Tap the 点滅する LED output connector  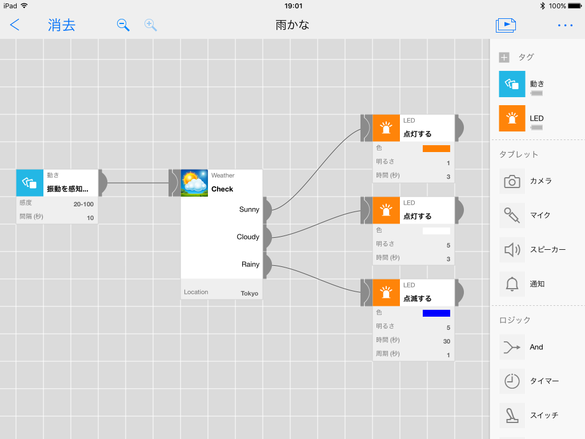pos(459,293)
